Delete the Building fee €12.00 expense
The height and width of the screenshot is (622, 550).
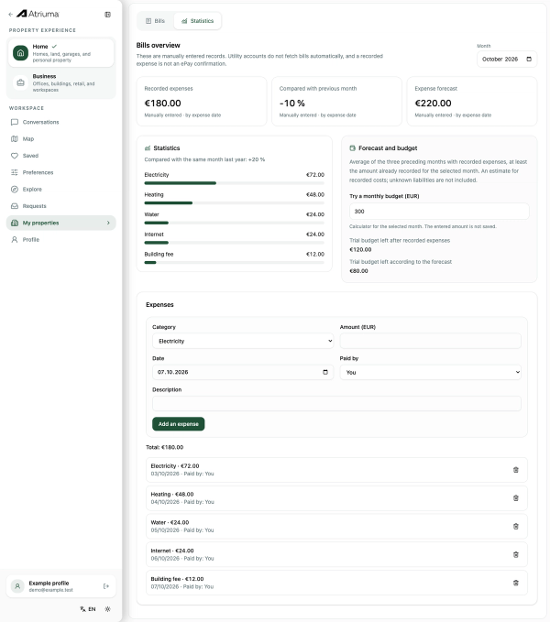tap(516, 583)
